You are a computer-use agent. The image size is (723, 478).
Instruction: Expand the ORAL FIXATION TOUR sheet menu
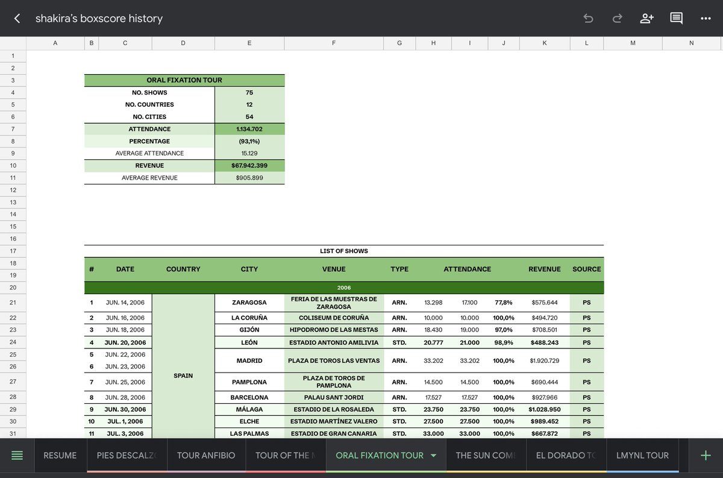(x=433, y=456)
